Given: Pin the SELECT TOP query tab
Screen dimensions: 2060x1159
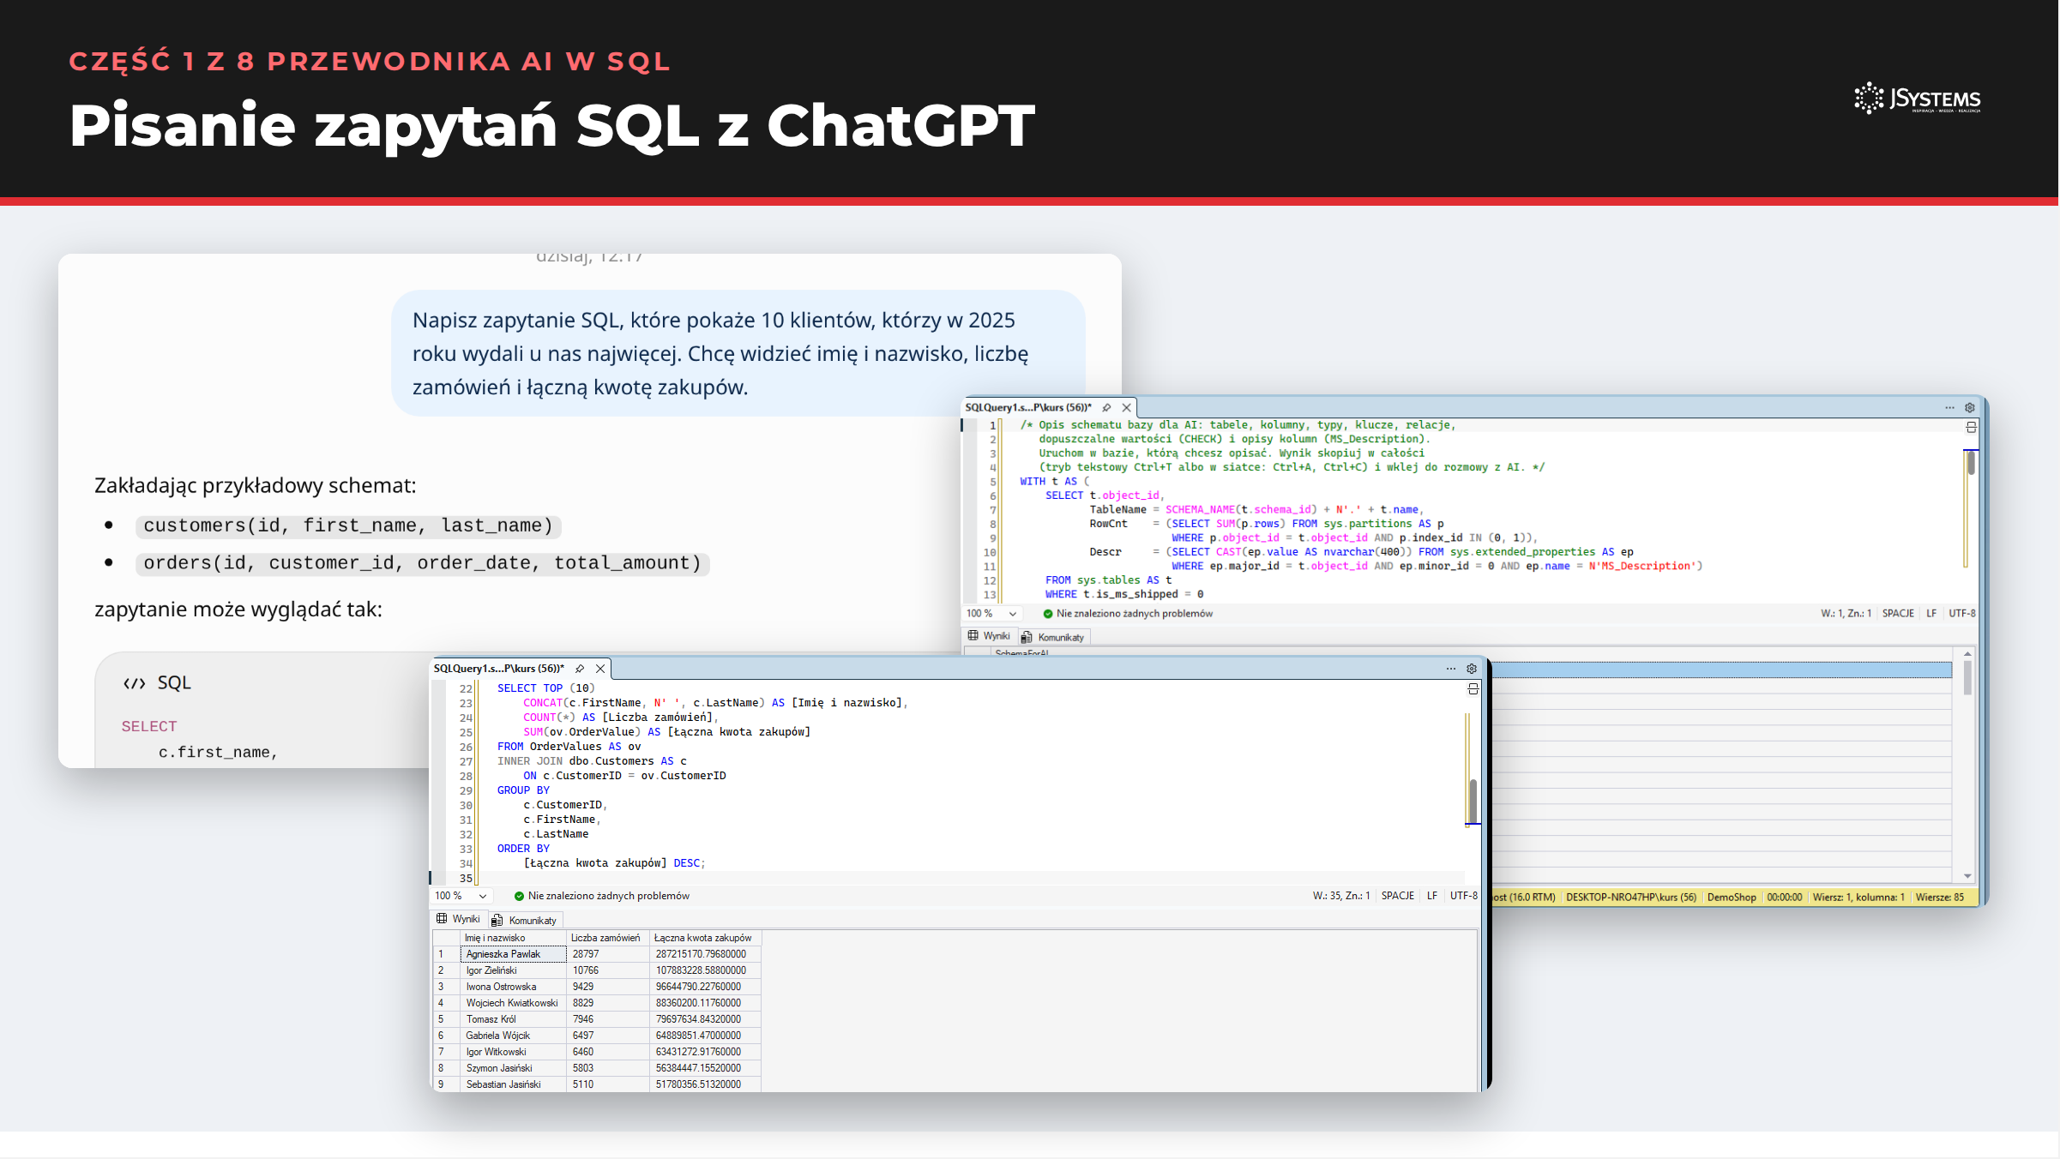Looking at the screenshot, I should (x=580, y=669).
